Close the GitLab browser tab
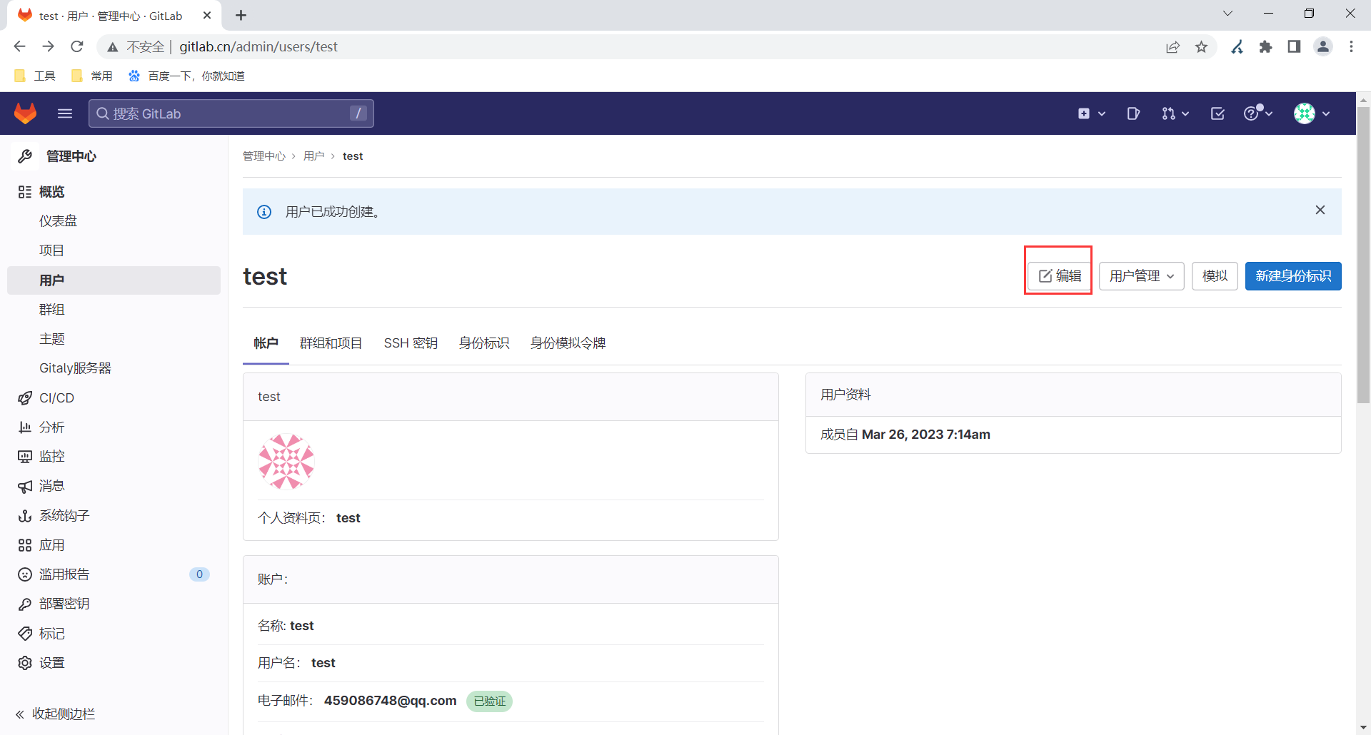The image size is (1371, 735). point(207,15)
